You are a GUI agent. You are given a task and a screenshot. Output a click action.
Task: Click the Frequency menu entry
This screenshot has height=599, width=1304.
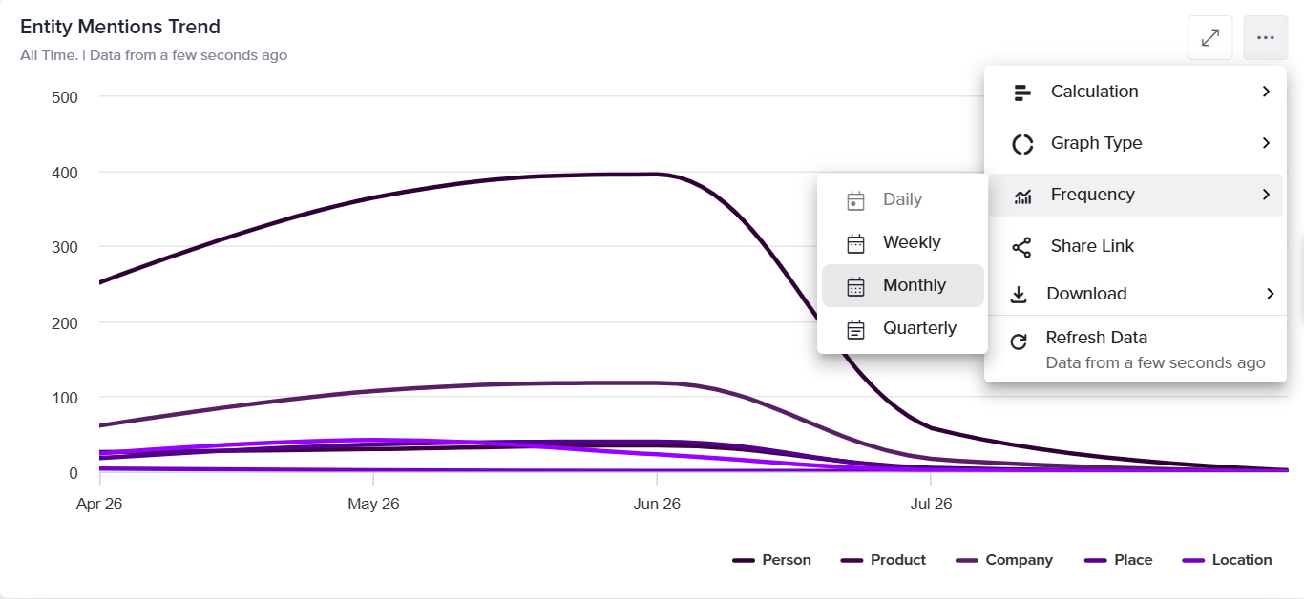pos(1136,195)
